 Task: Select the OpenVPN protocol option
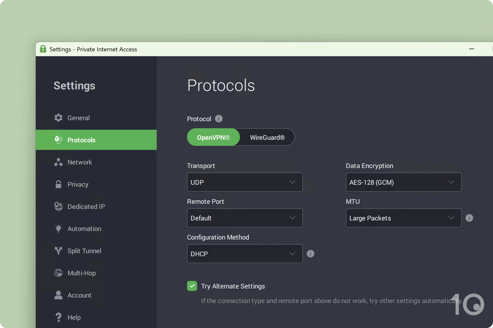[213, 137]
